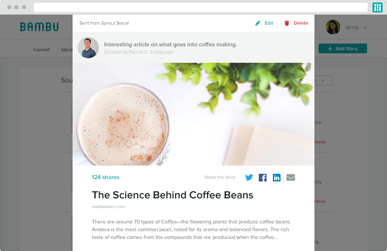This screenshot has width=387, height=251.
Task: View the 124 shares count
Action: (105, 177)
